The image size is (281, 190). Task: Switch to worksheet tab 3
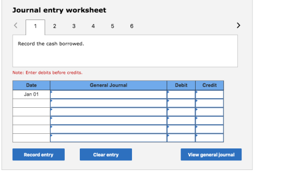pyautogui.click(x=74, y=26)
